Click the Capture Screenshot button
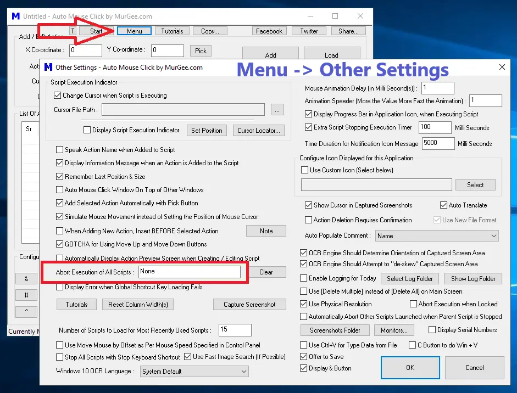Screen dimensions: 517x393 [249, 305]
